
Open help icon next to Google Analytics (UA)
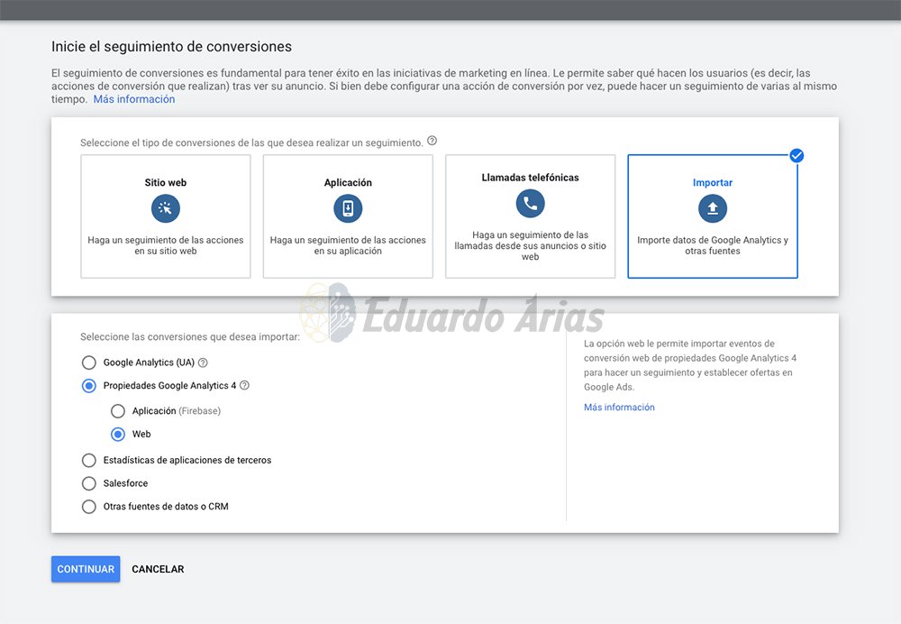(203, 362)
